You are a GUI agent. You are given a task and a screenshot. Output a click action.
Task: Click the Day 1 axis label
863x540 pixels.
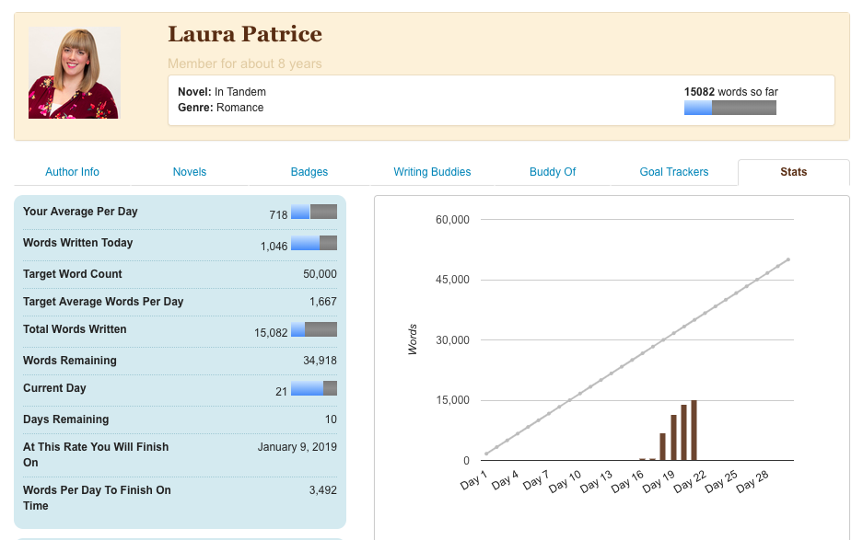pyautogui.click(x=472, y=481)
